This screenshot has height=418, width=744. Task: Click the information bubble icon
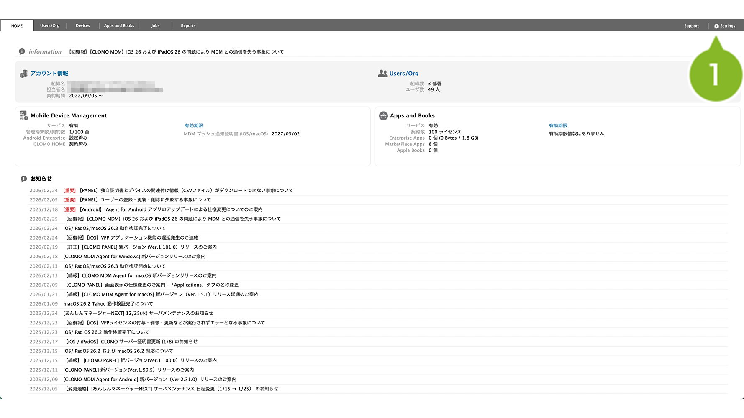(x=22, y=51)
